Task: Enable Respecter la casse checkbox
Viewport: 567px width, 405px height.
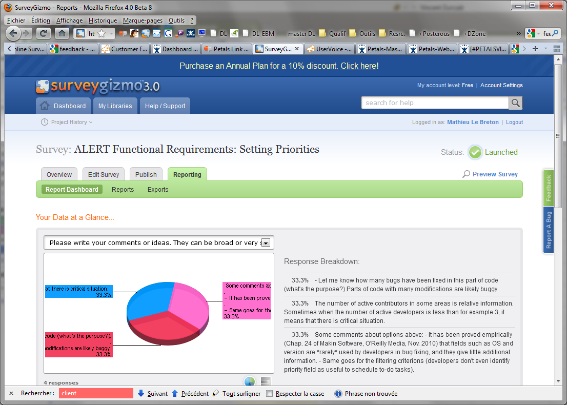Action: [x=270, y=394]
